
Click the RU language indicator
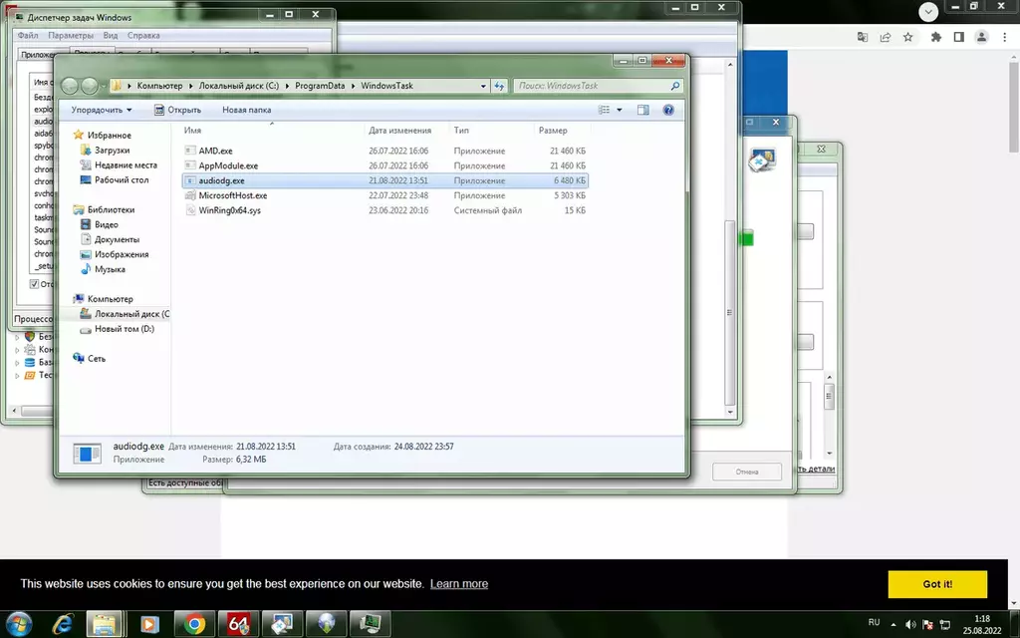point(874,623)
